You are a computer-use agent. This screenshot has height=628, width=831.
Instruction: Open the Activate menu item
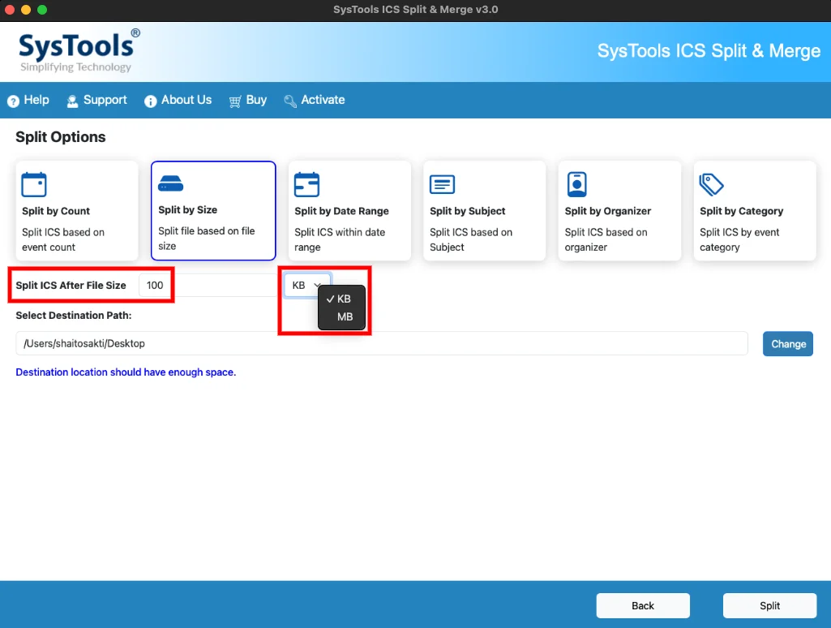(x=323, y=100)
